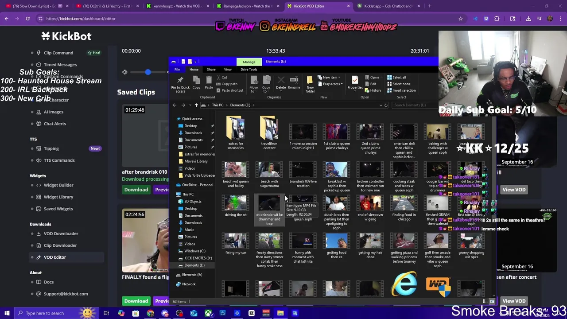Open Widget Builder in KickBot sidebar
The width and height of the screenshot is (567, 319).
[58, 185]
